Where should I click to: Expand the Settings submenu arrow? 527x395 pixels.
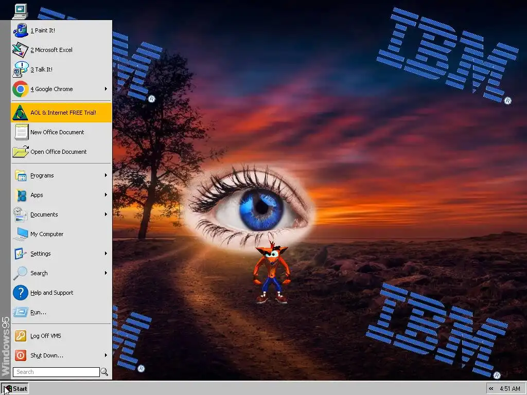click(x=106, y=254)
